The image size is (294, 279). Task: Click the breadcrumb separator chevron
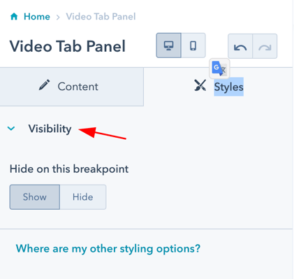click(58, 17)
